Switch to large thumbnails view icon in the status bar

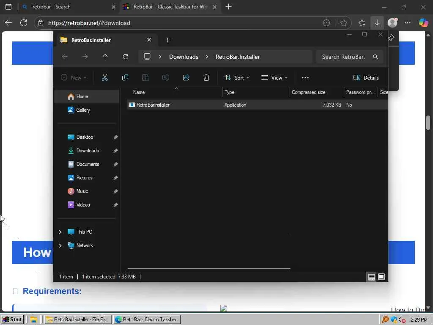(381, 277)
